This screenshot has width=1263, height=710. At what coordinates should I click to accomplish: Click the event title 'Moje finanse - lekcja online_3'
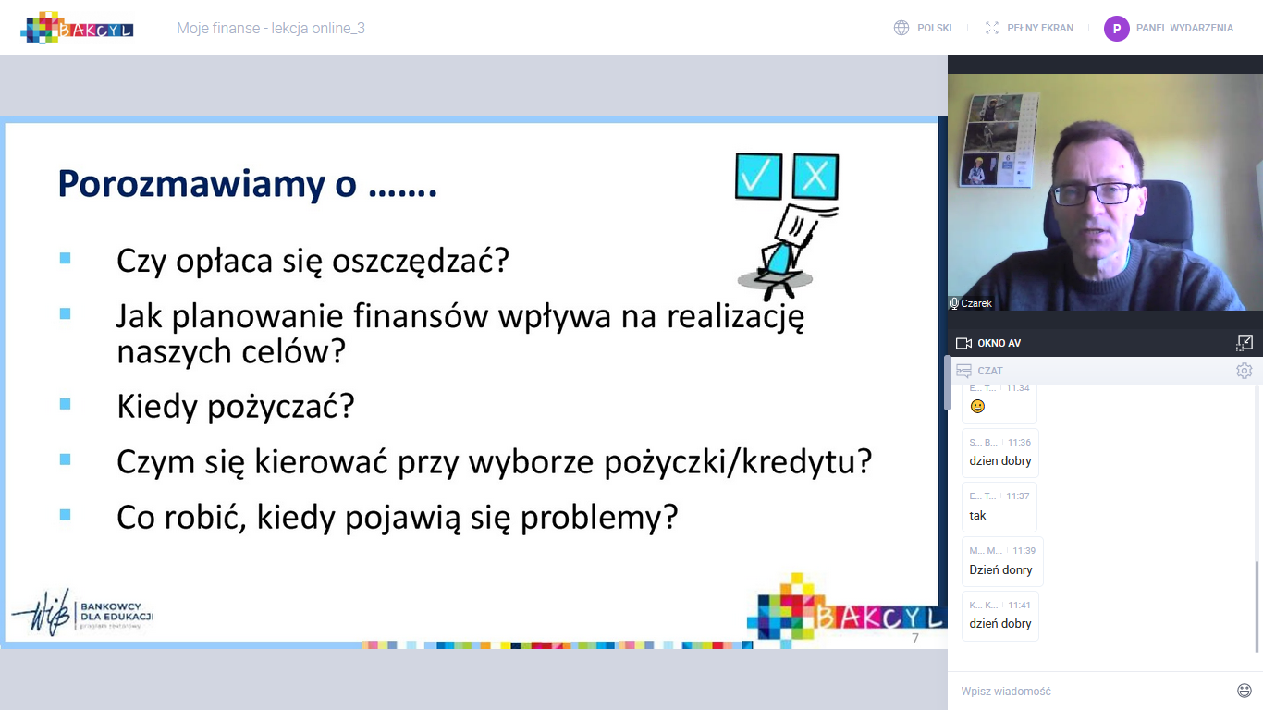tap(271, 28)
